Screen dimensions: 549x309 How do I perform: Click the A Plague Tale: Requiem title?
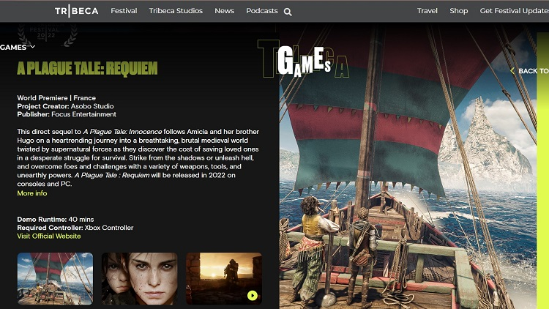(x=87, y=69)
